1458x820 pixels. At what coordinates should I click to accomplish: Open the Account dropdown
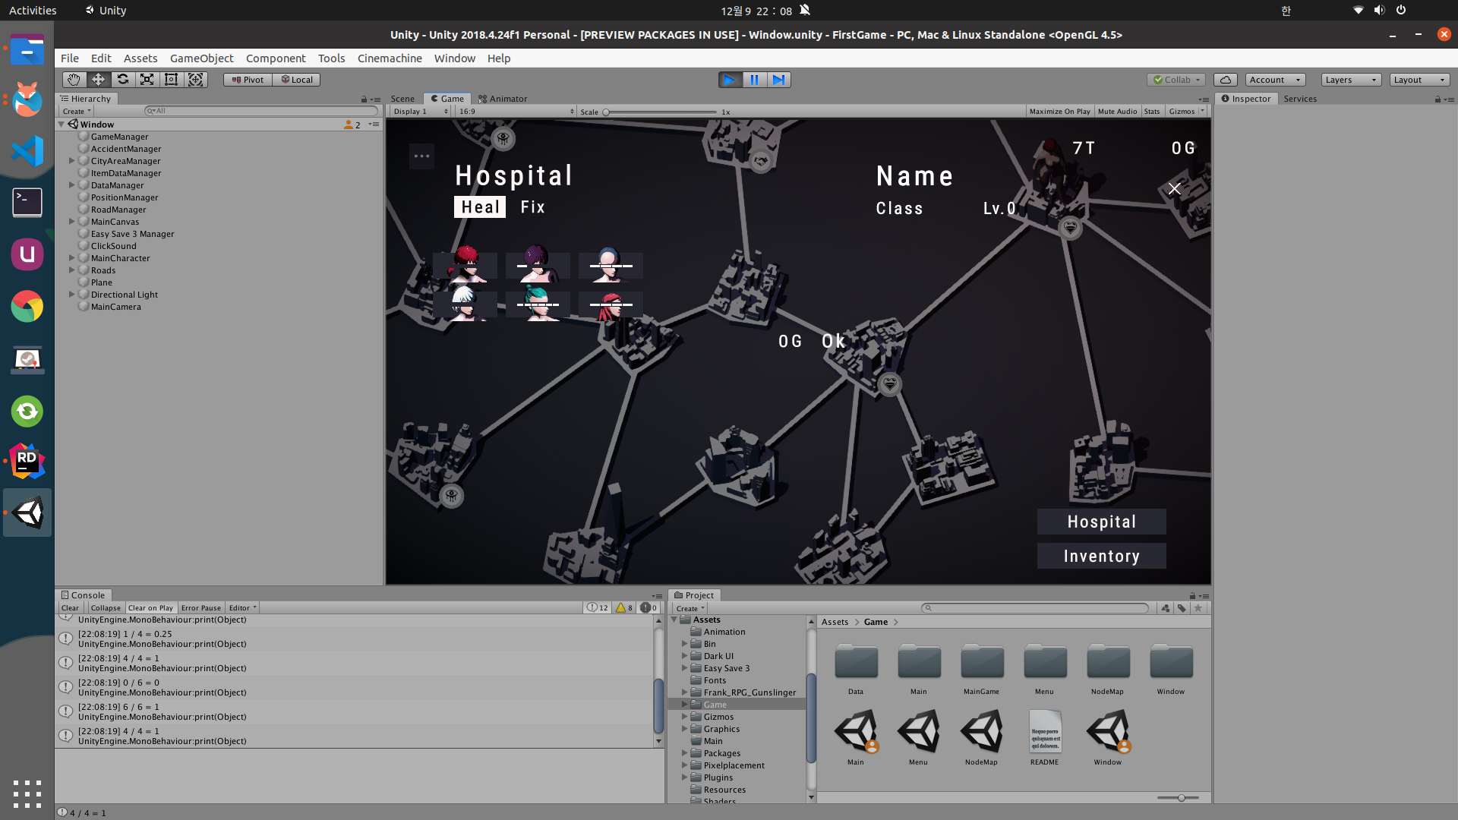pyautogui.click(x=1275, y=80)
